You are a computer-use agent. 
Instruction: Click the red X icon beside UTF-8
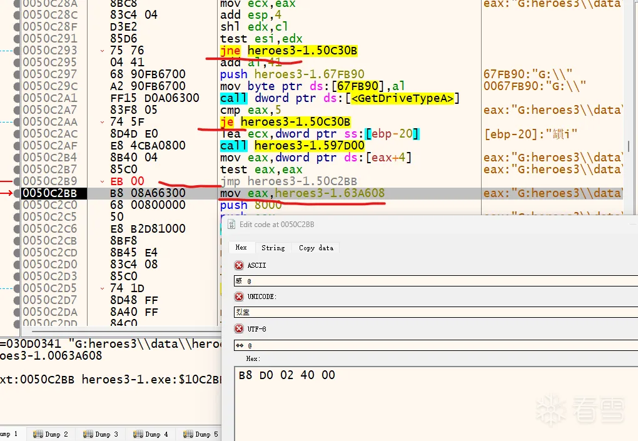[239, 329]
